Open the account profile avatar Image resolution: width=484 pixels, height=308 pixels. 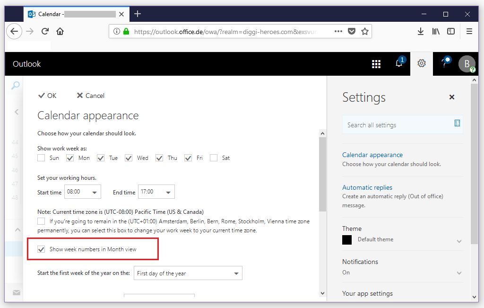[467, 63]
